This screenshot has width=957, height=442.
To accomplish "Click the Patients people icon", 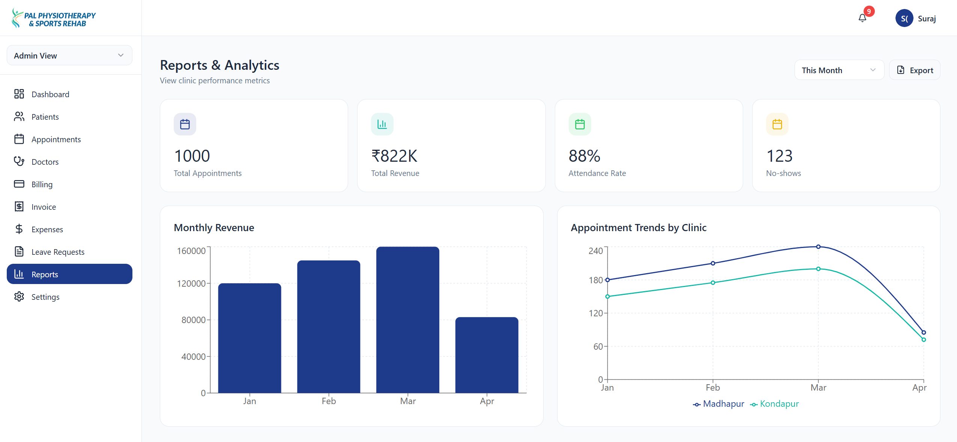I will pyautogui.click(x=19, y=116).
